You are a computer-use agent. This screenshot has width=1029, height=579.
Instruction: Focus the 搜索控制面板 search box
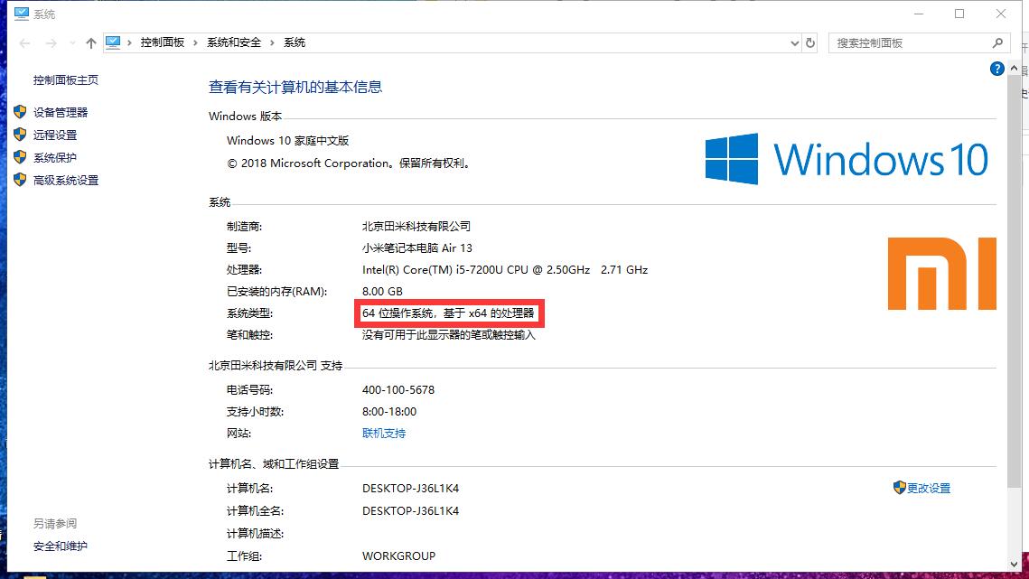(919, 42)
